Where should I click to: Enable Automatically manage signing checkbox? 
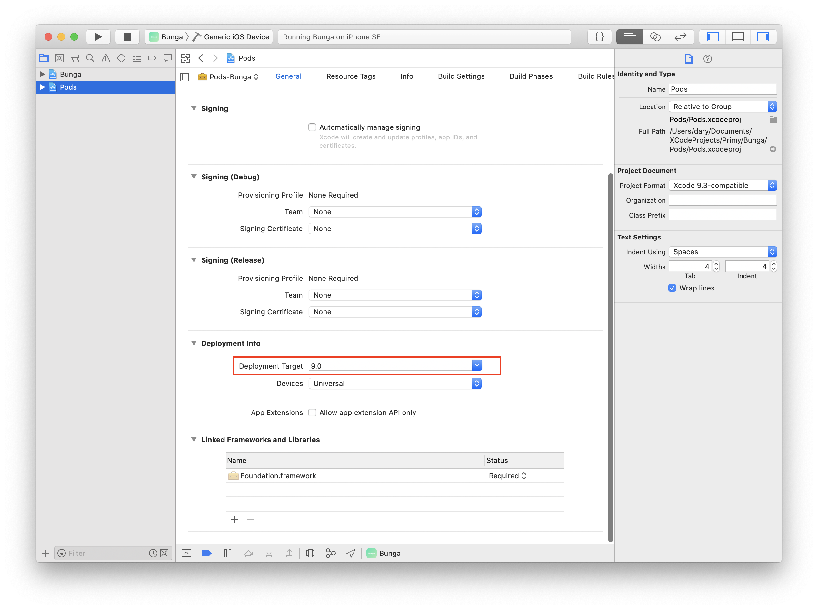coord(312,127)
